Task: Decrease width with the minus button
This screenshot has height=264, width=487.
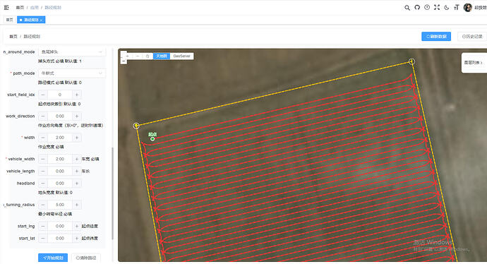Action: 43,138
